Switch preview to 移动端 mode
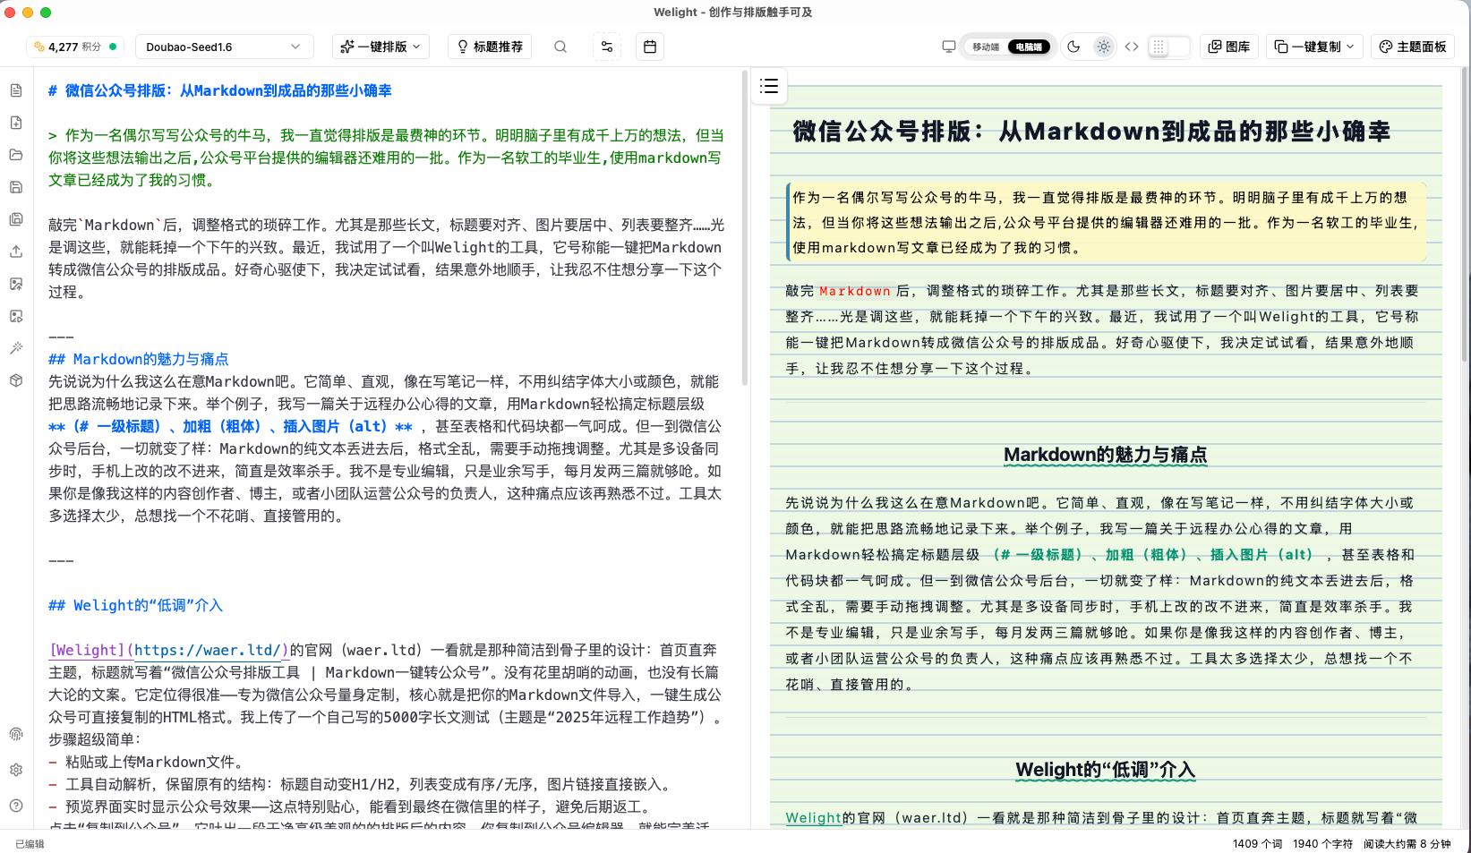The height and width of the screenshot is (853, 1471). pos(986,47)
